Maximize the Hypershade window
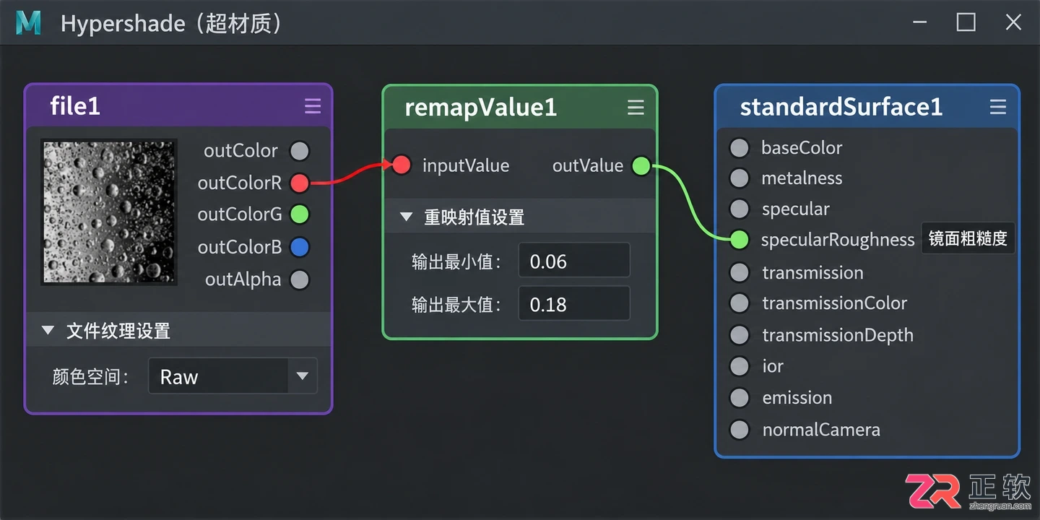1040x520 pixels. [966, 22]
